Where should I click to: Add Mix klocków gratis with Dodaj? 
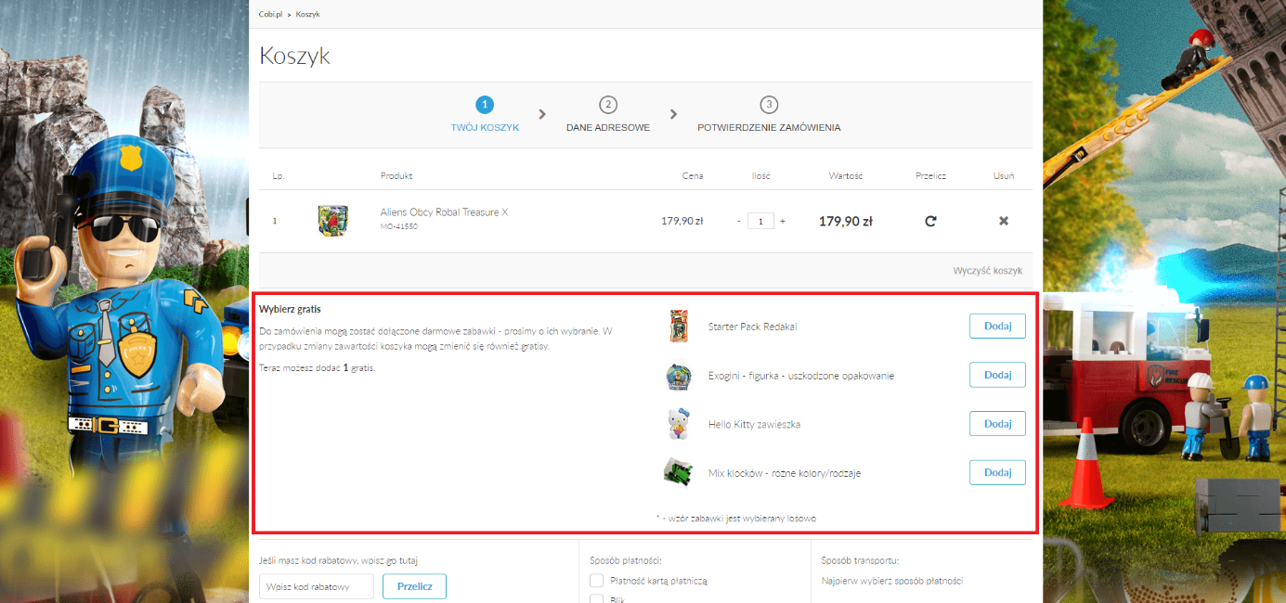tap(997, 472)
